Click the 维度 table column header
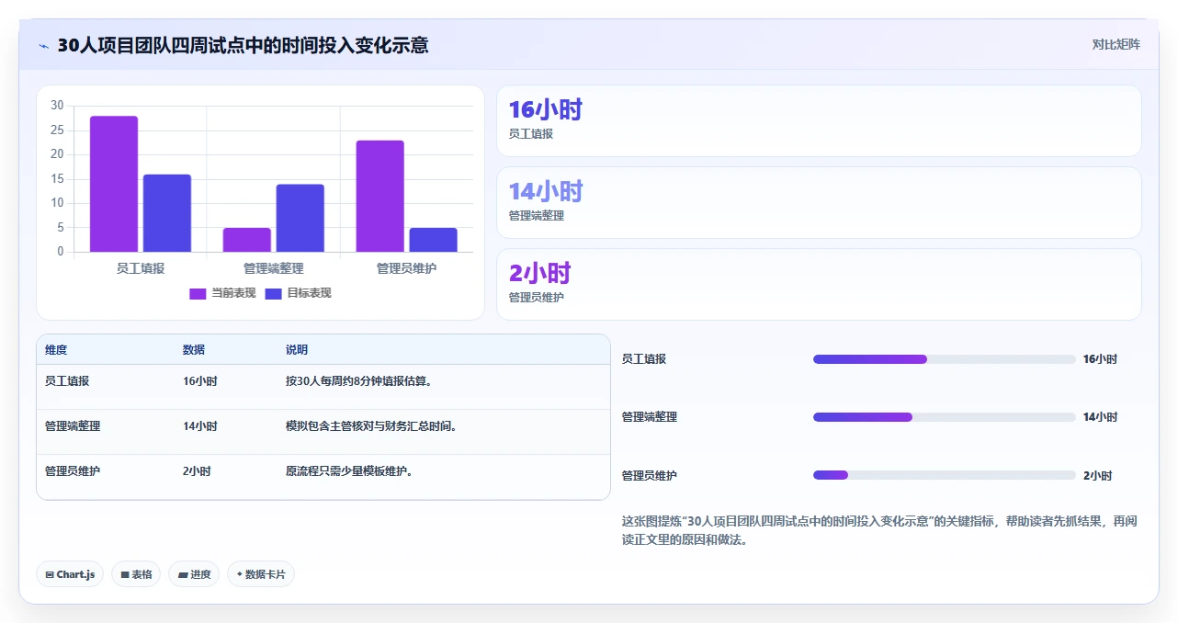The image size is (1178, 623). (56, 350)
